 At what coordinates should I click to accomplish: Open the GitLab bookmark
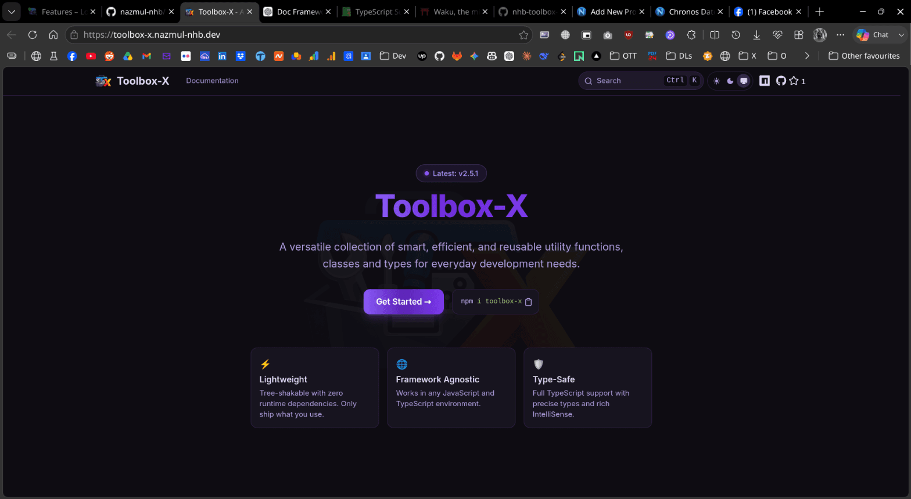(x=457, y=56)
